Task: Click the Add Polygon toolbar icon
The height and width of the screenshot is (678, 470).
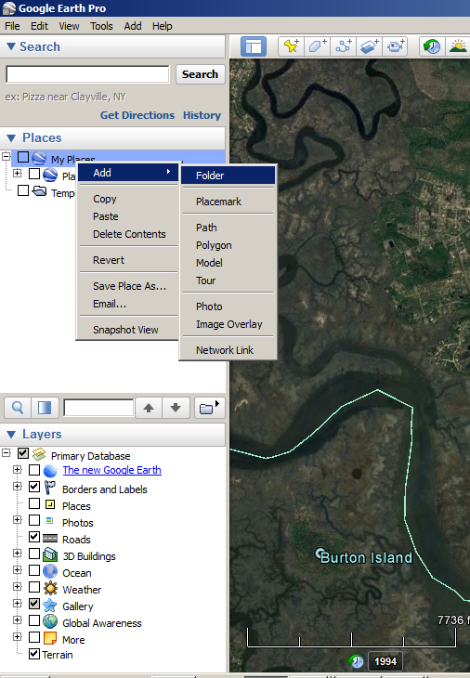Action: click(x=317, y=46)
